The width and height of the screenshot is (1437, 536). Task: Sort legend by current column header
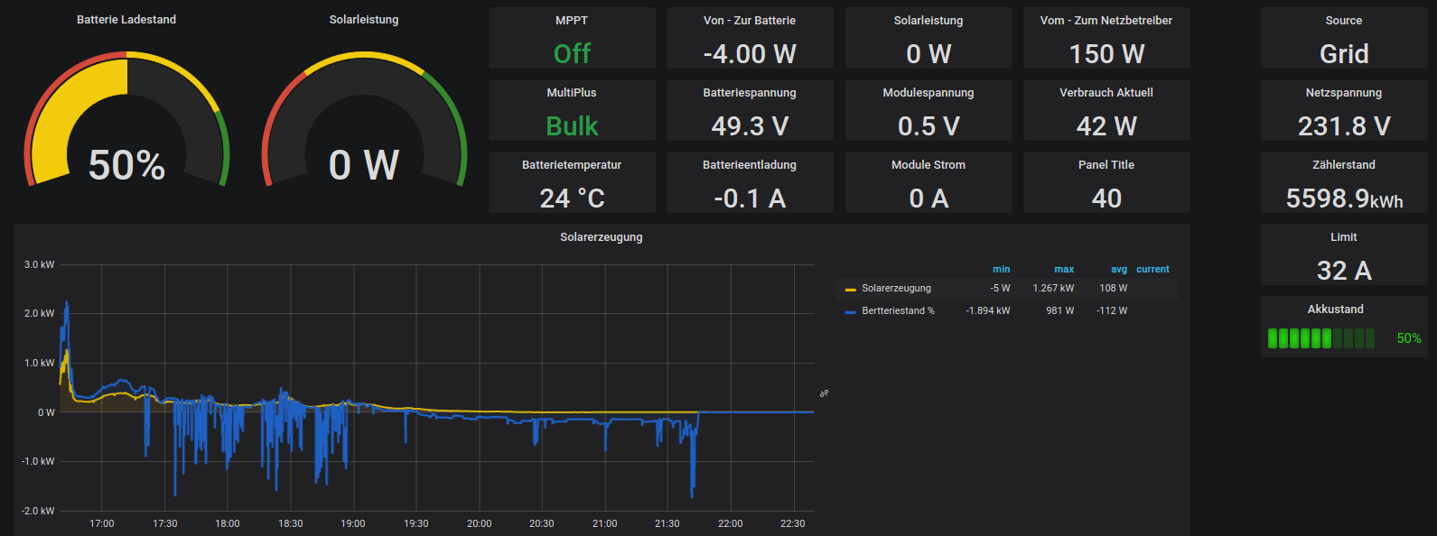pos(1152,269)
